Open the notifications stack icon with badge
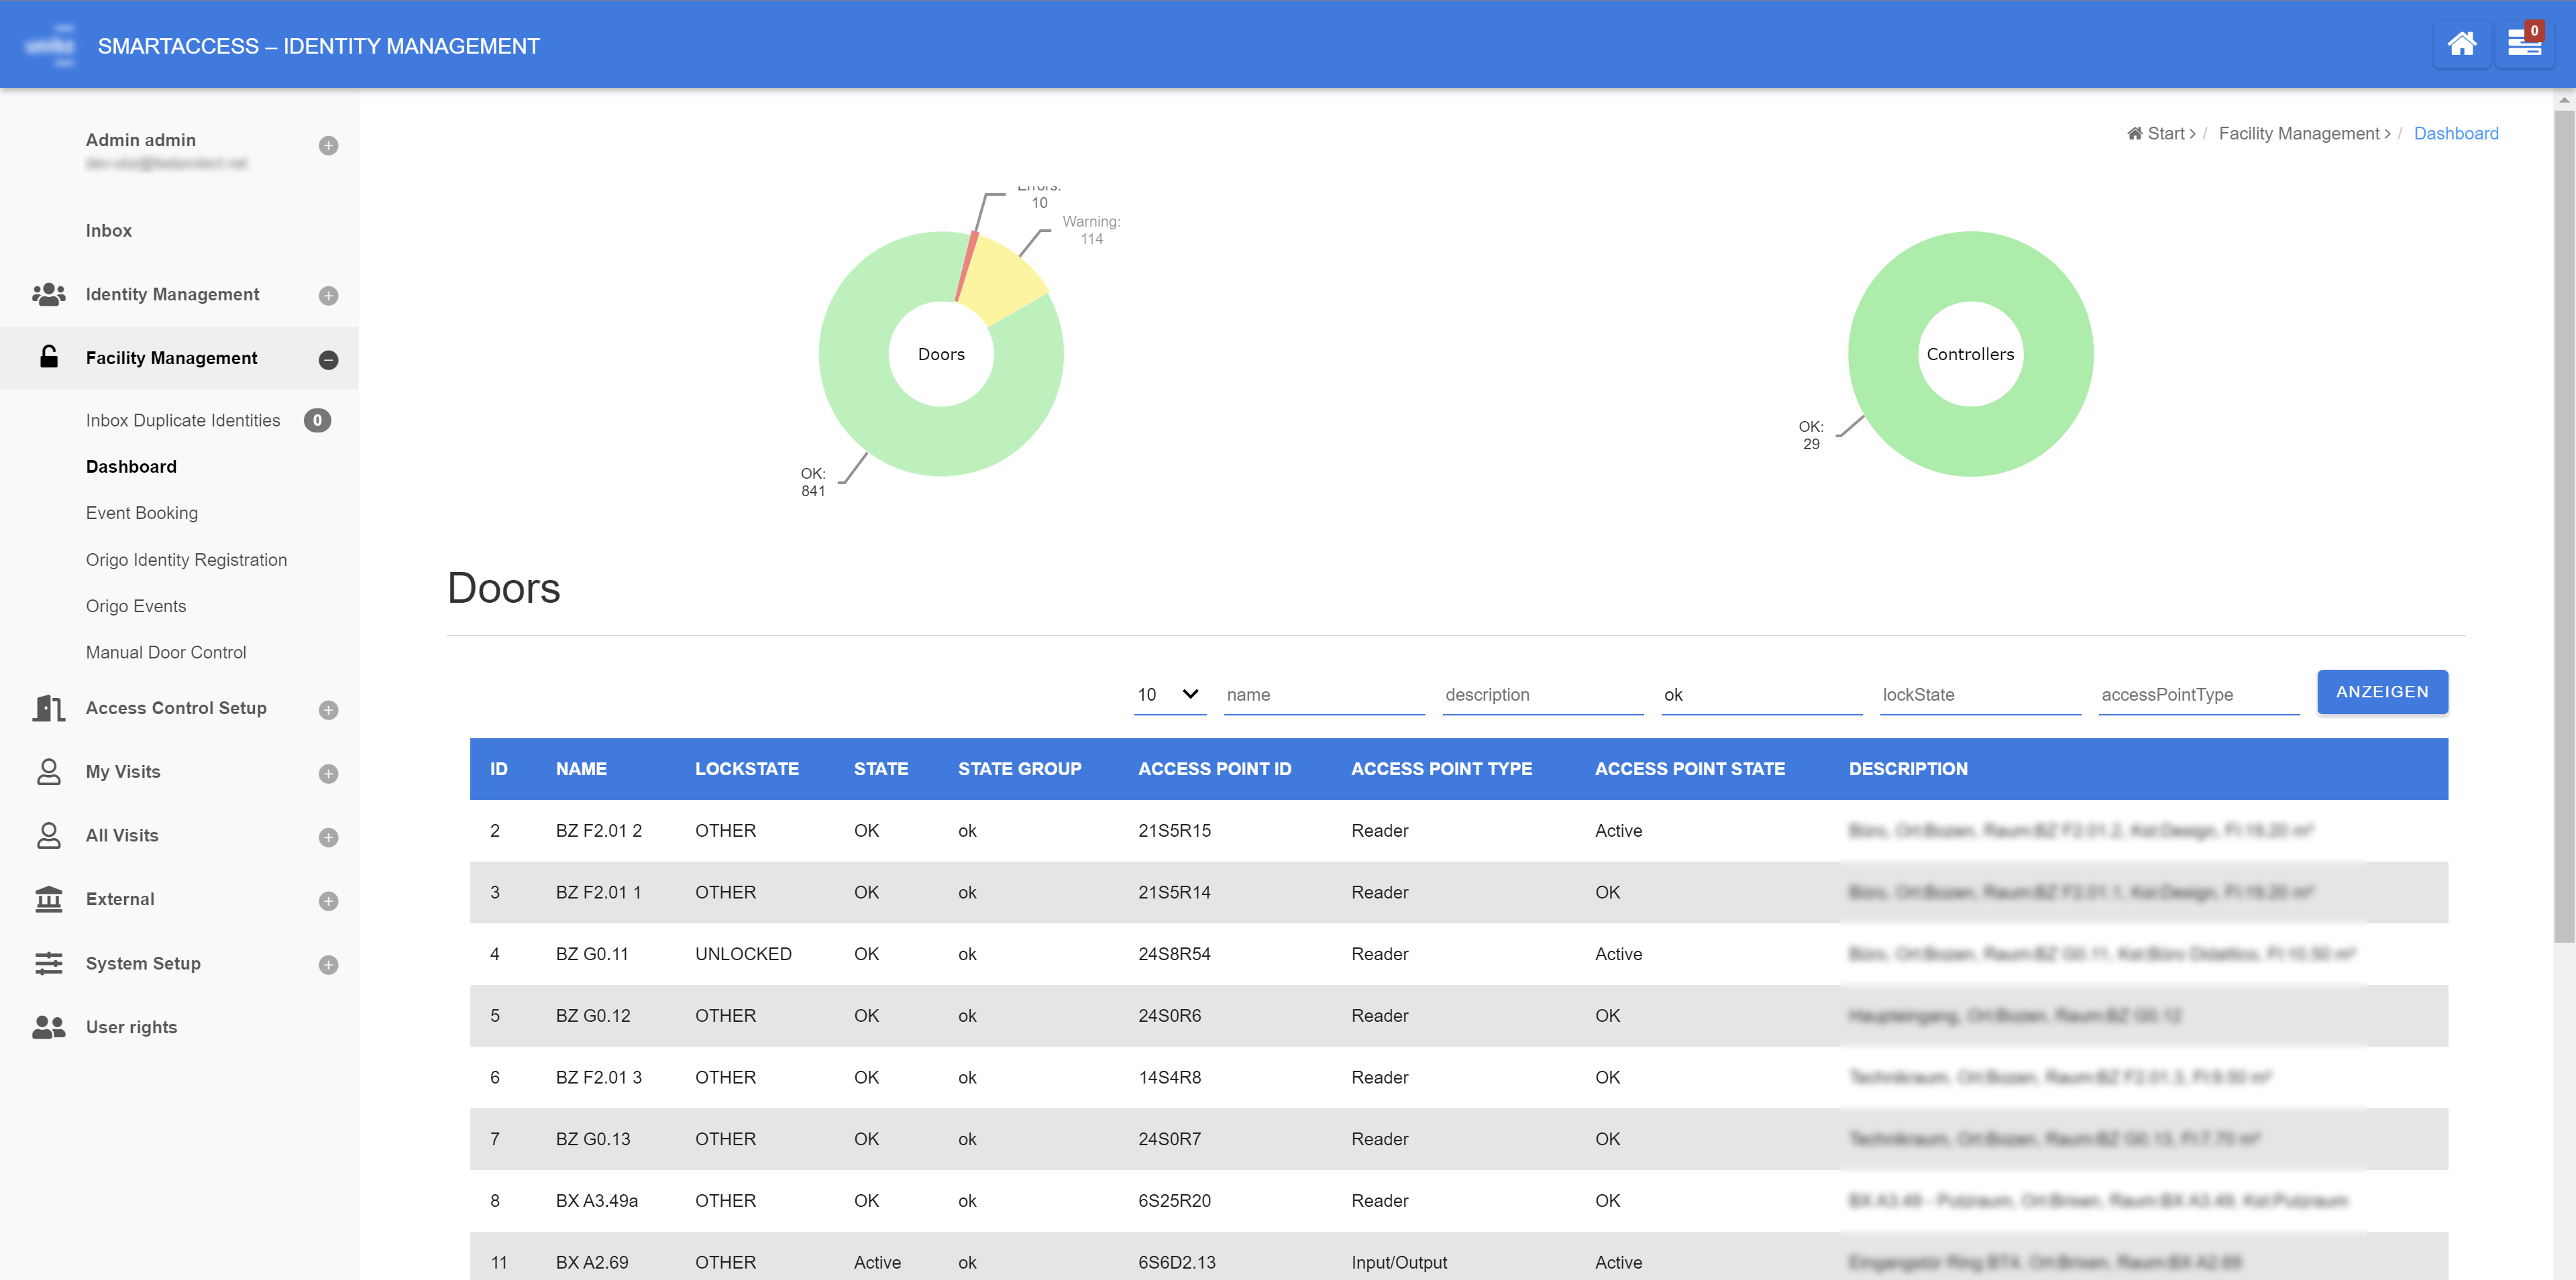 2524,45
